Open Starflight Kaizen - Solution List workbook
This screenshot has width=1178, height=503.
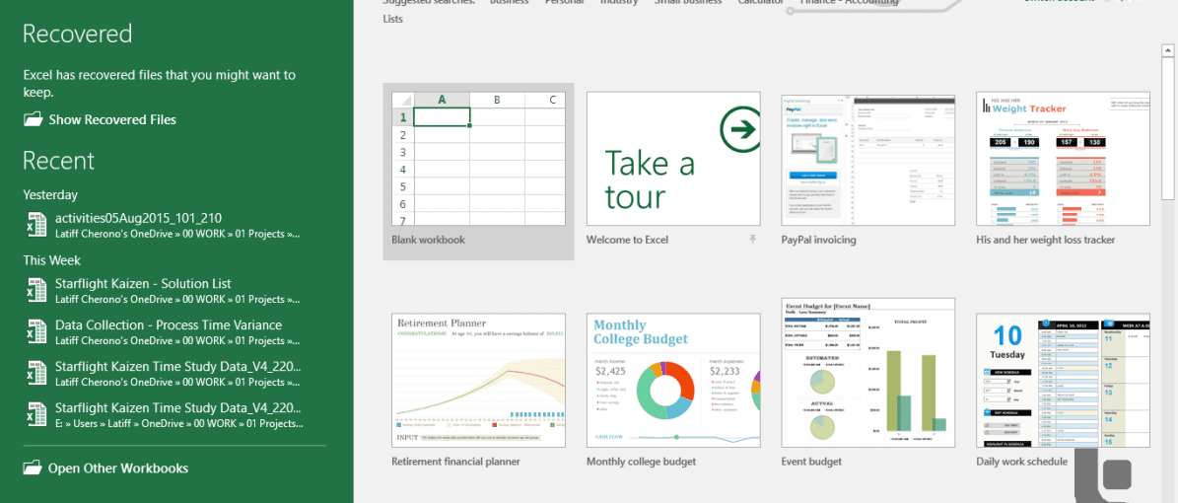coord(164,290)
